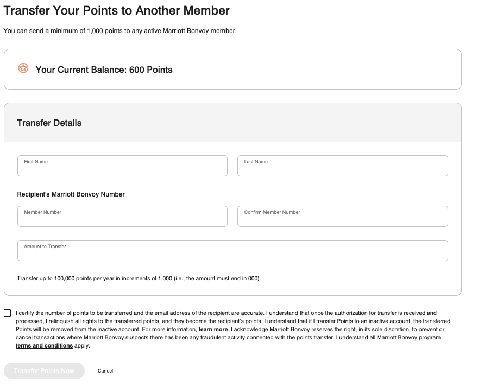Cancel the points transfer
The image size is (478, 391).
pos(105,370)
